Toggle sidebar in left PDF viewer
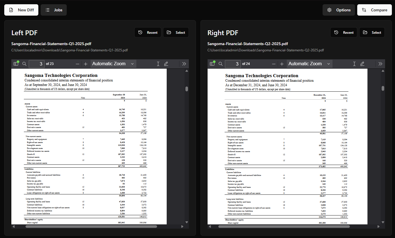The image size is (395, 238). click(x=16, y=64)
